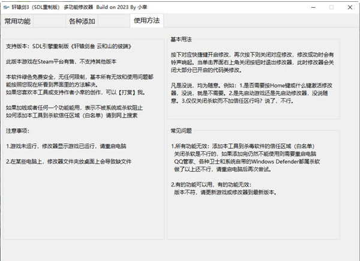Screen dimensions: 361x261
Task: Click the 版本不符 answer line
Action: [225, 192]
